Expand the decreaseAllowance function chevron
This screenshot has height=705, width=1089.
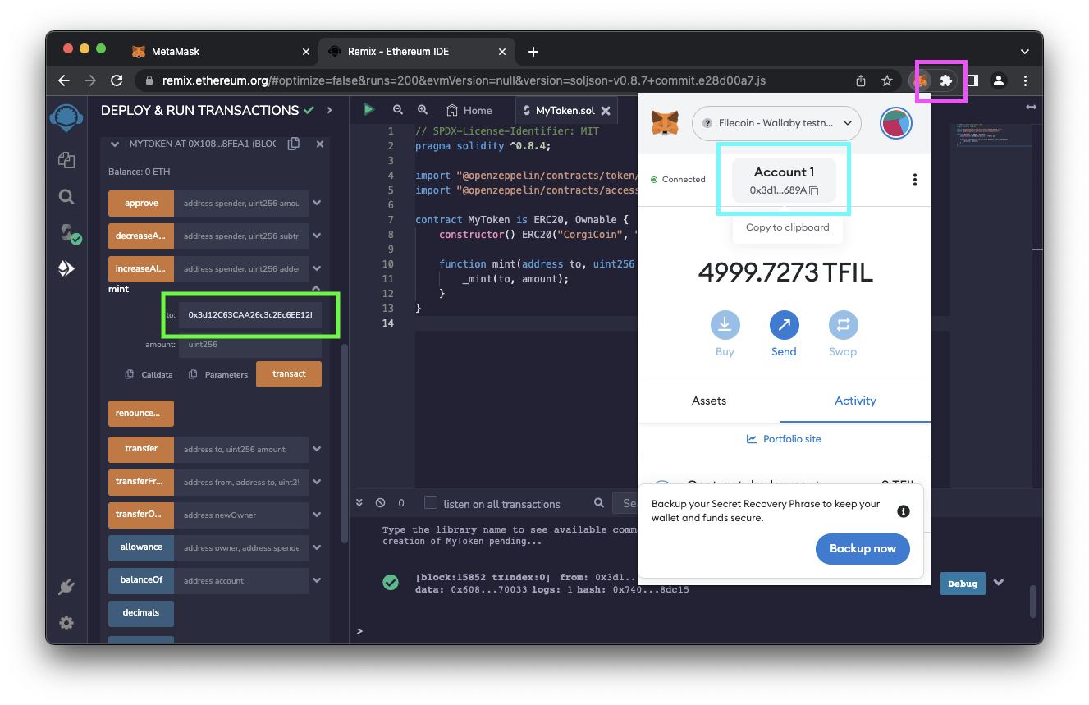click(x=317, y=236)
